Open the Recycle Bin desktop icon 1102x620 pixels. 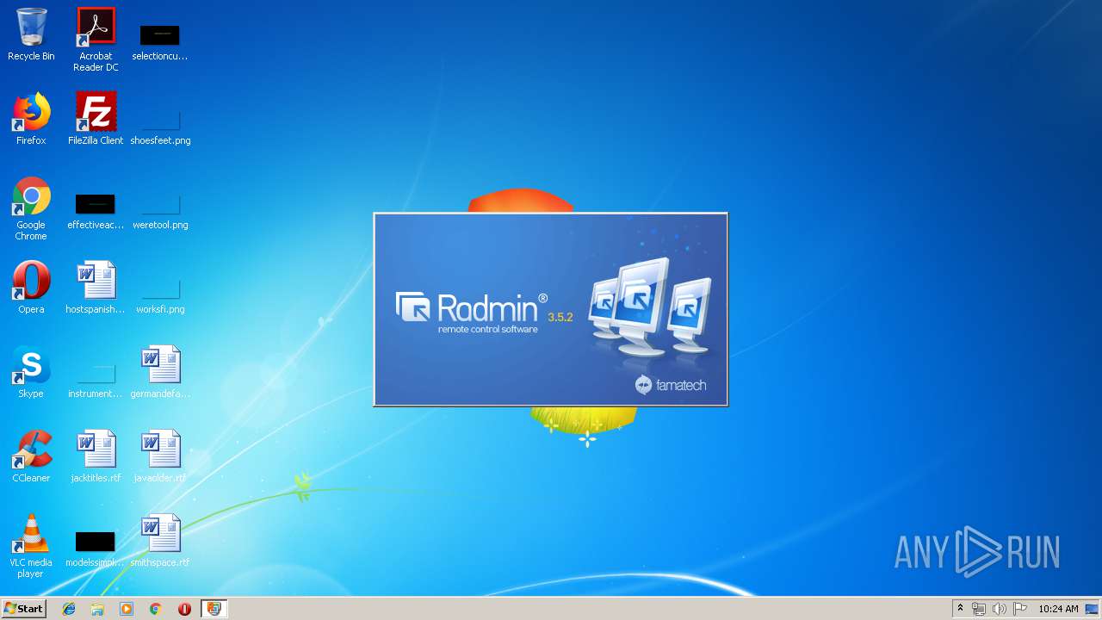point(31,34)
